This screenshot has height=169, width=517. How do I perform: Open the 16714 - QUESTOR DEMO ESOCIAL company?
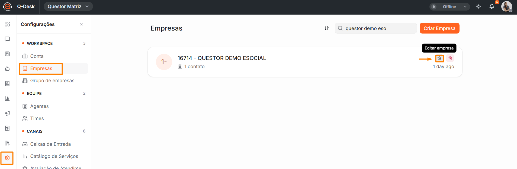(222, 58)
